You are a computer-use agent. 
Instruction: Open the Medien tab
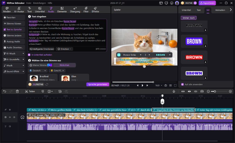point(7,10)
